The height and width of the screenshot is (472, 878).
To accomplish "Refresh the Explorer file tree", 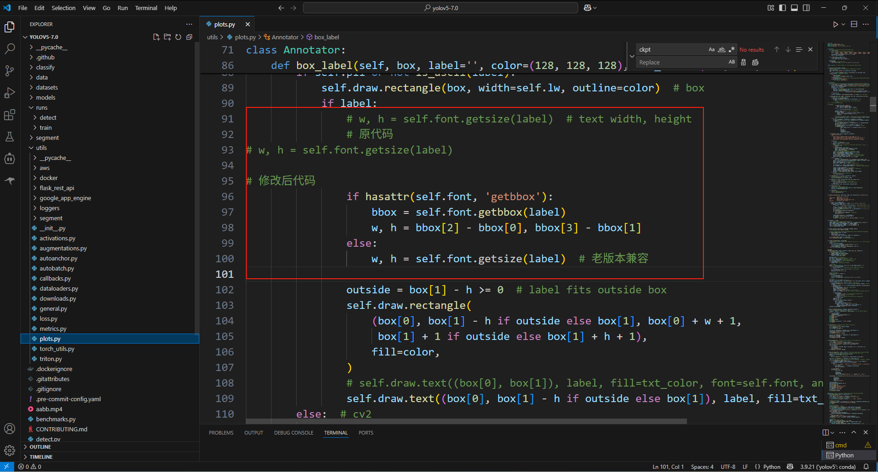I will [x=178, y=37].
